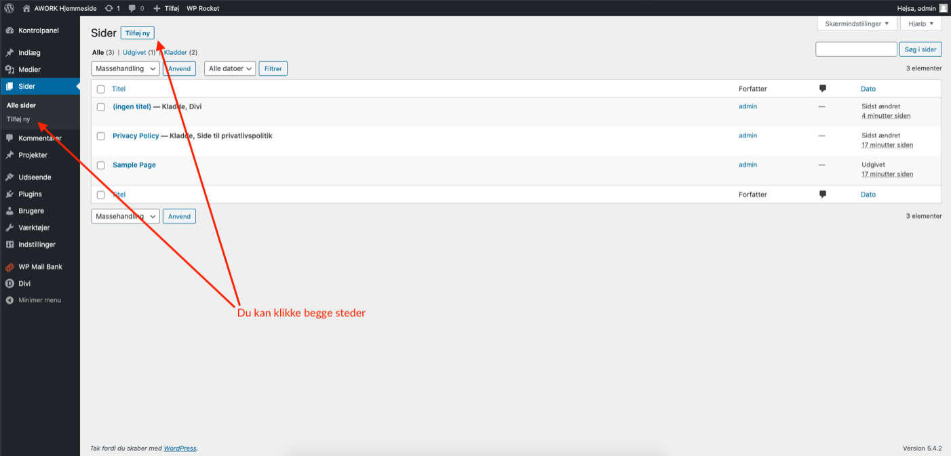Click the comments icon in table footer
Image resolution: width=951 pixels, height=456 pixels.
coord(822,194)
